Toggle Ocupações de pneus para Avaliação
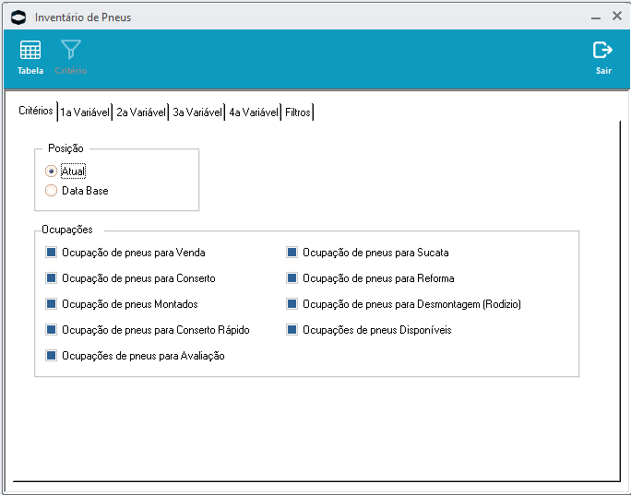The width and height of the screenshot is (631, 495). pos(52,355)
